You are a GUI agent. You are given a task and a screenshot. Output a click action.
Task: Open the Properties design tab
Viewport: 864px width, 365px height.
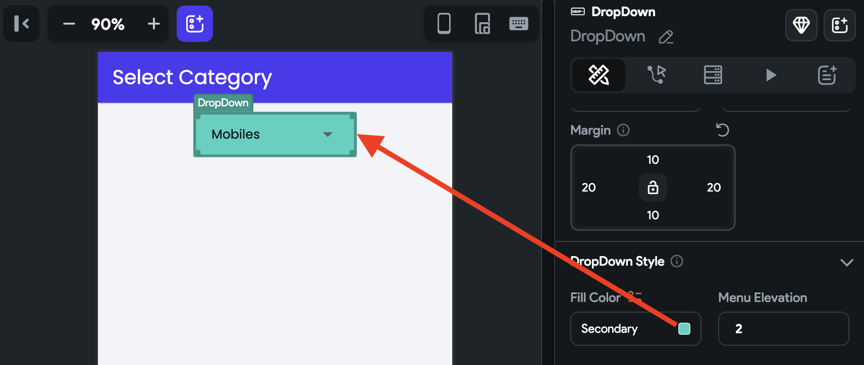(x=599, y=75)
